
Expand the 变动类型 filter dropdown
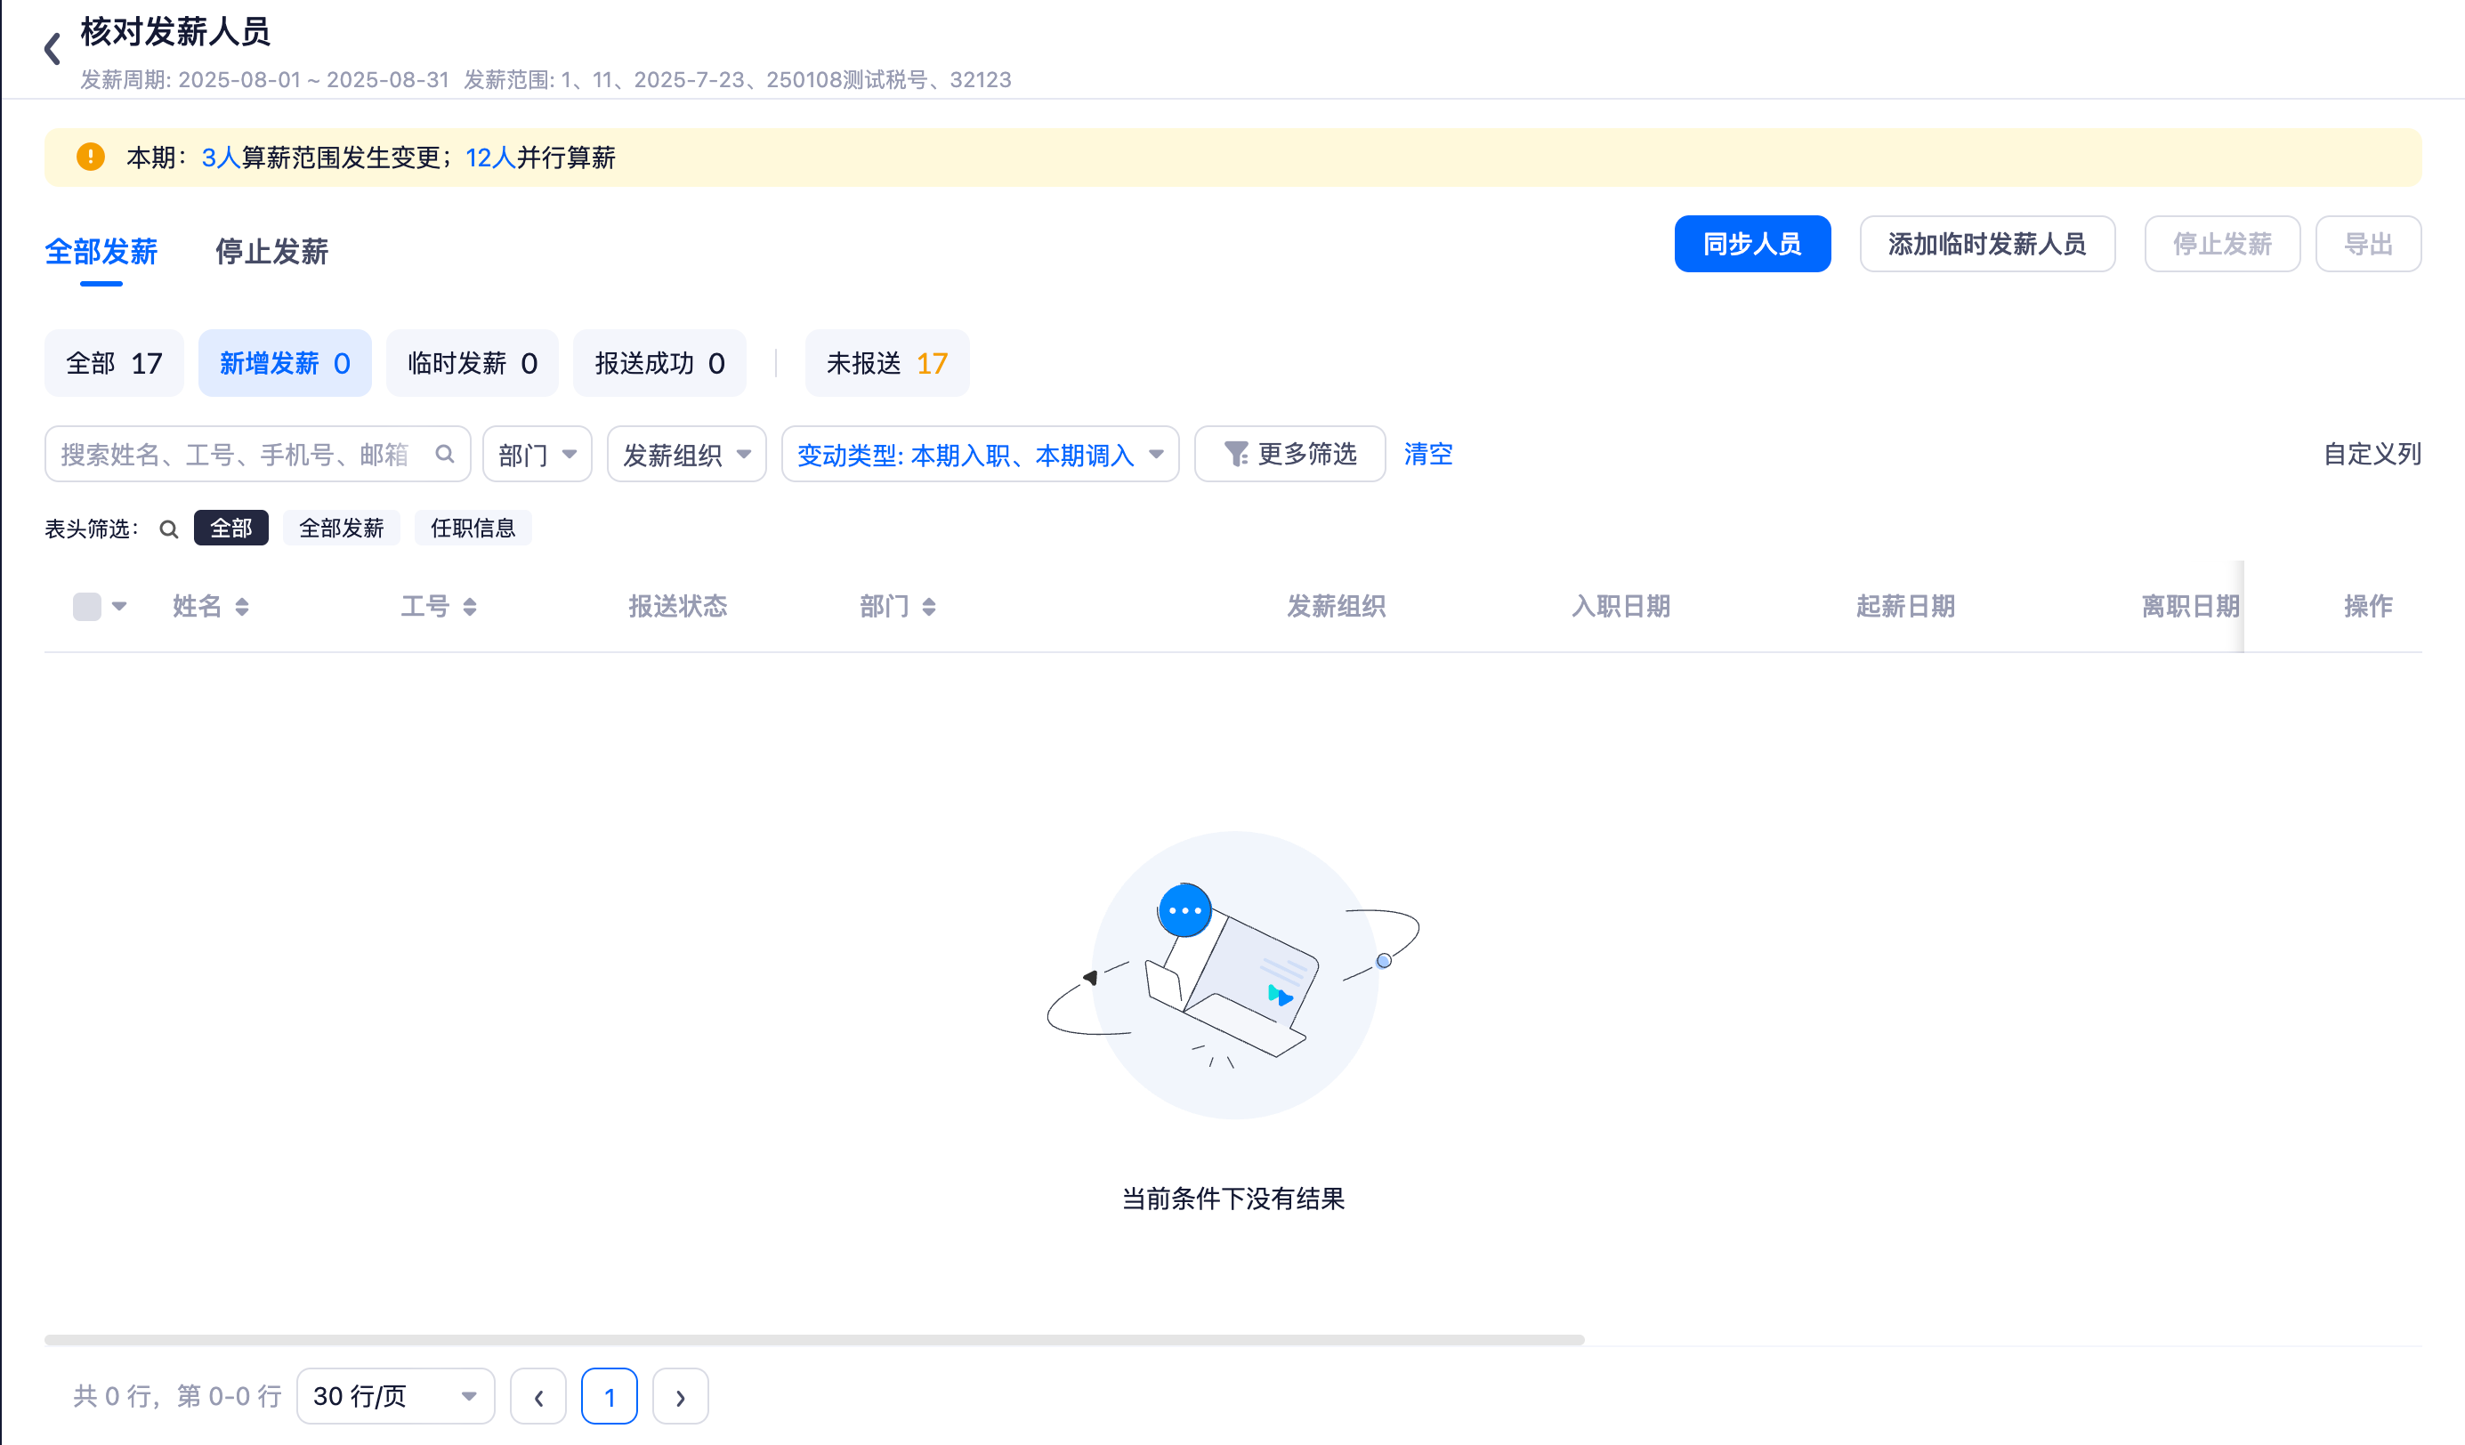click(980, 454)
